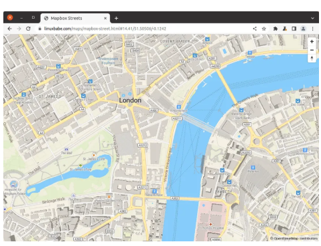Click the A3200 road shield
321x246 pixels.
pyautogui.click(x=246, y=152)
